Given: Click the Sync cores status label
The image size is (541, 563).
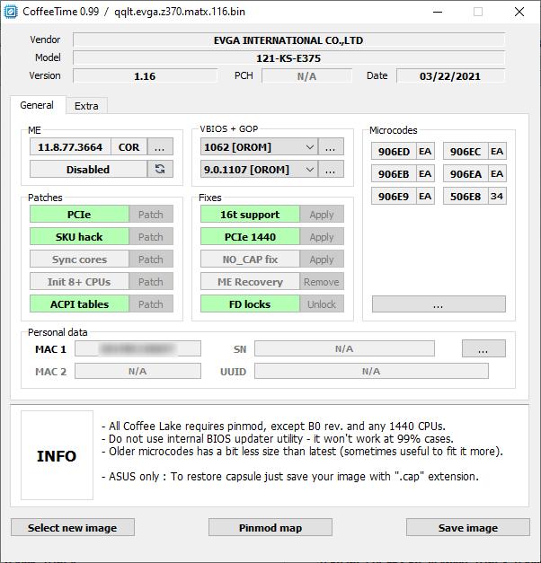Looking at the screenshot, I should pyautogui.click(x=79, y=260).
